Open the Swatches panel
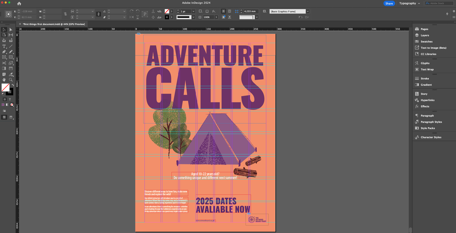Image resolution: width=456 pixels, height=233 pixels. [426, 41]
